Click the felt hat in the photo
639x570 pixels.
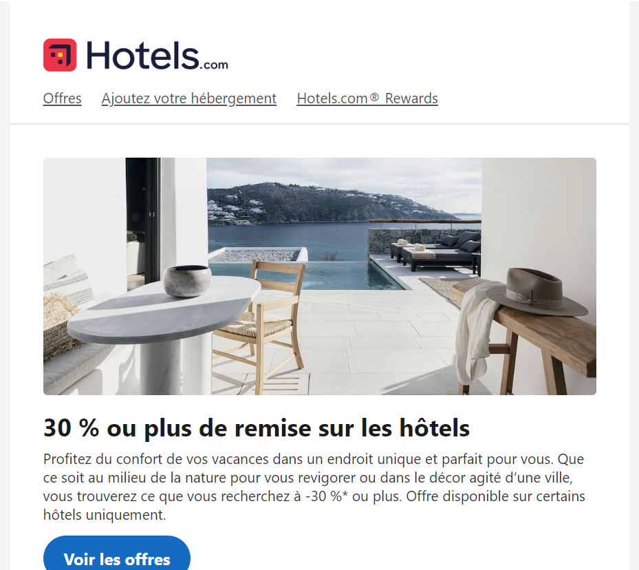click(537, 292)
